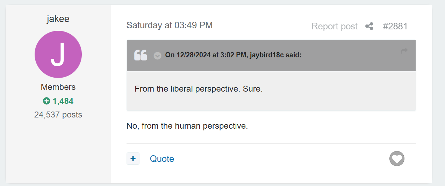Click the quote header citing jaybird18c
Viewport: 445px width, 186px height.
[233, 55]
